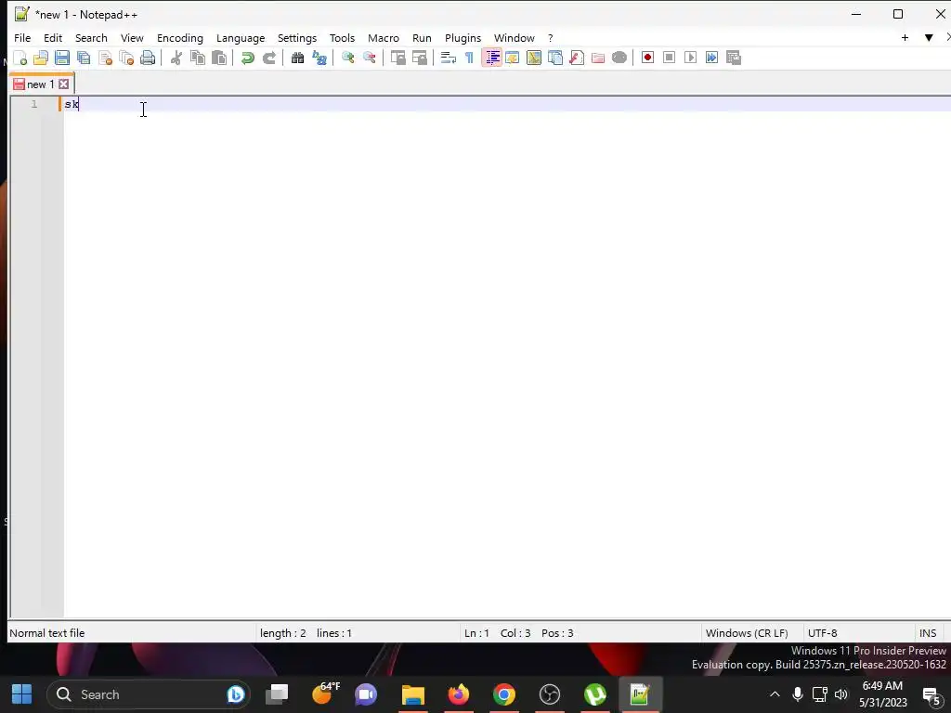951x713 pixels.
Task: Click 'Normal text file' status entry
Action: pyautogui.click(x=47, y=633)
